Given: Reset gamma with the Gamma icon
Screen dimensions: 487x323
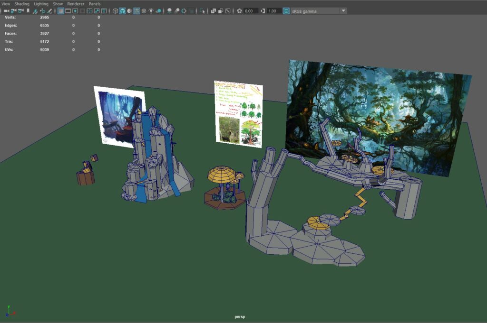Looking at the screenshot, I should coord(263,11).
